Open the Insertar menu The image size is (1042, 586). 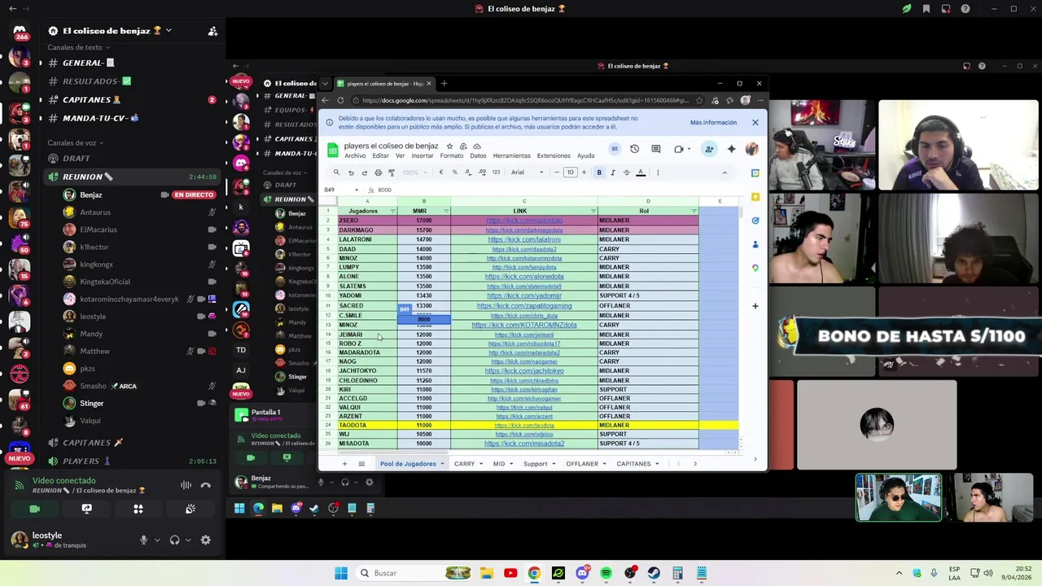(x=422, y=156)
